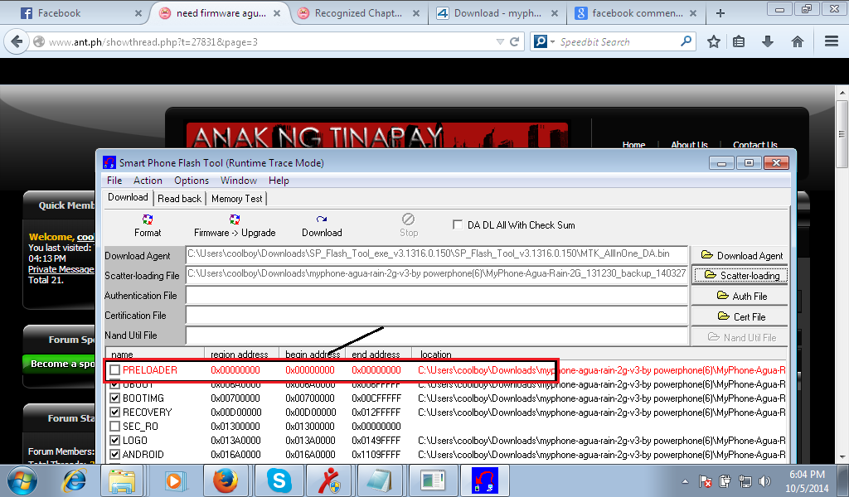Click the Download Agent button
This screenshot has width=849, height=497.
point(740,256)
